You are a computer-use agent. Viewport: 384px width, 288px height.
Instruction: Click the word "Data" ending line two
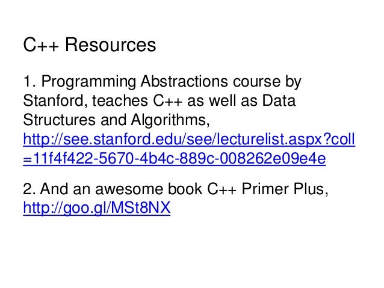(x=279, y=100)
